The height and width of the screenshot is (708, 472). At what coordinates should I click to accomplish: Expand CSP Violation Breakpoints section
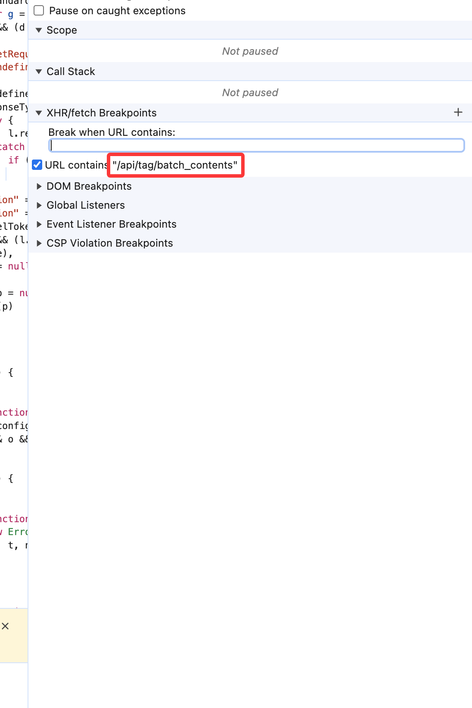tap(39, 243)
